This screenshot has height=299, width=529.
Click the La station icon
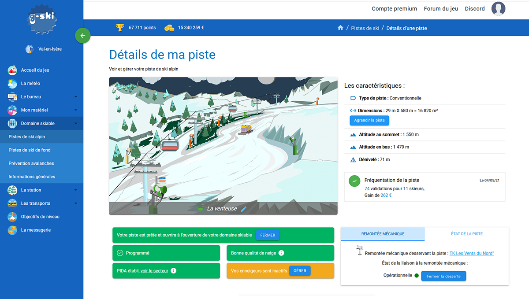click(12, 190)
